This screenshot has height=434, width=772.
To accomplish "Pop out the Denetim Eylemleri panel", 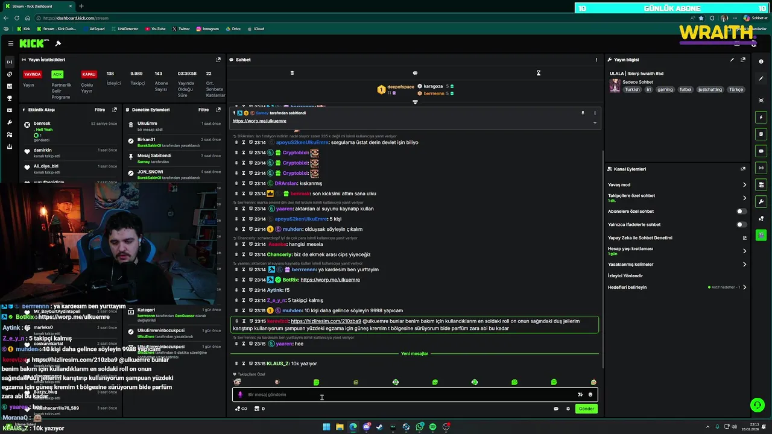I will point(218,110).
